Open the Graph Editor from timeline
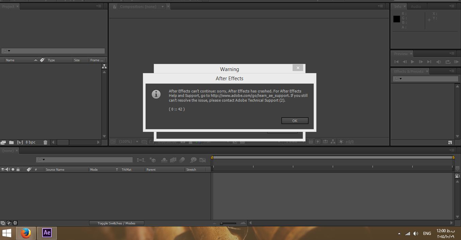Viewport: 461px width, 240px height. tap(203, 159)
